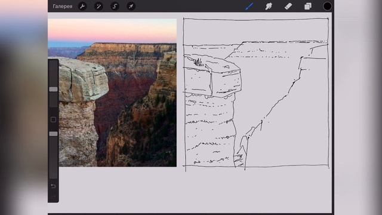The image size is (382, 215).
Task: Tap the Grand Canyon reference photo
Action: pyautogui.click(x=112, y=93)
